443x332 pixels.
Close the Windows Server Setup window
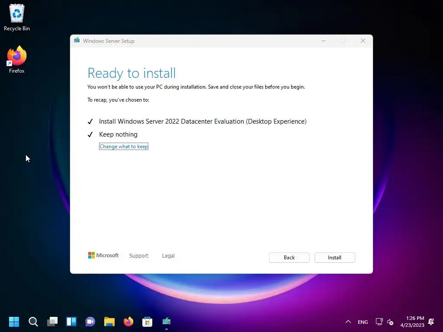363,41
